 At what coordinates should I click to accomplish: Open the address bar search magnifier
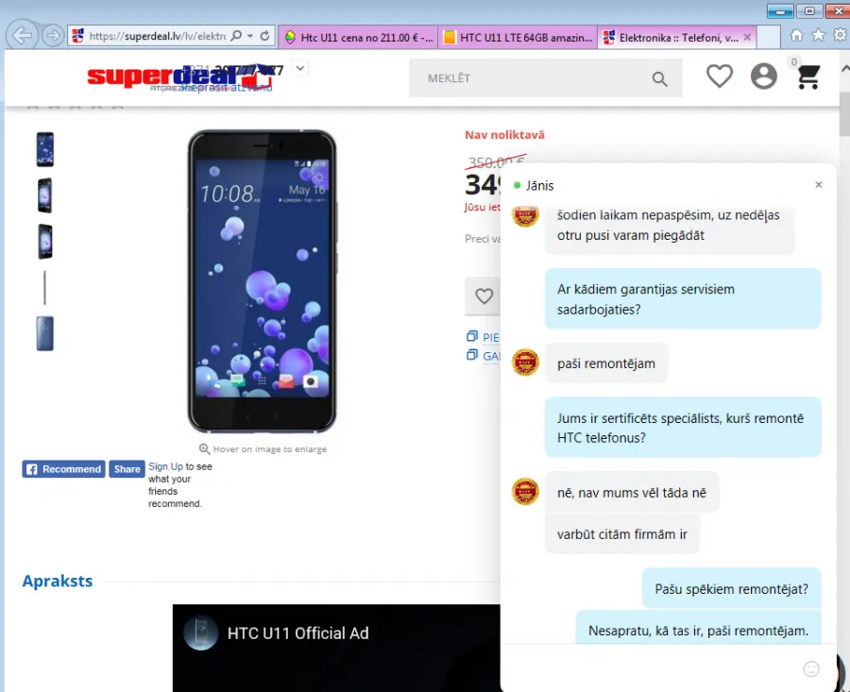pos(236,36)
